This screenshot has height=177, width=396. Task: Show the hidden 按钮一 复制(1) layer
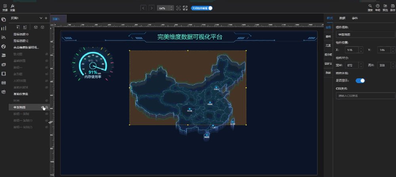pyautogui.click(x=46, y=120)
